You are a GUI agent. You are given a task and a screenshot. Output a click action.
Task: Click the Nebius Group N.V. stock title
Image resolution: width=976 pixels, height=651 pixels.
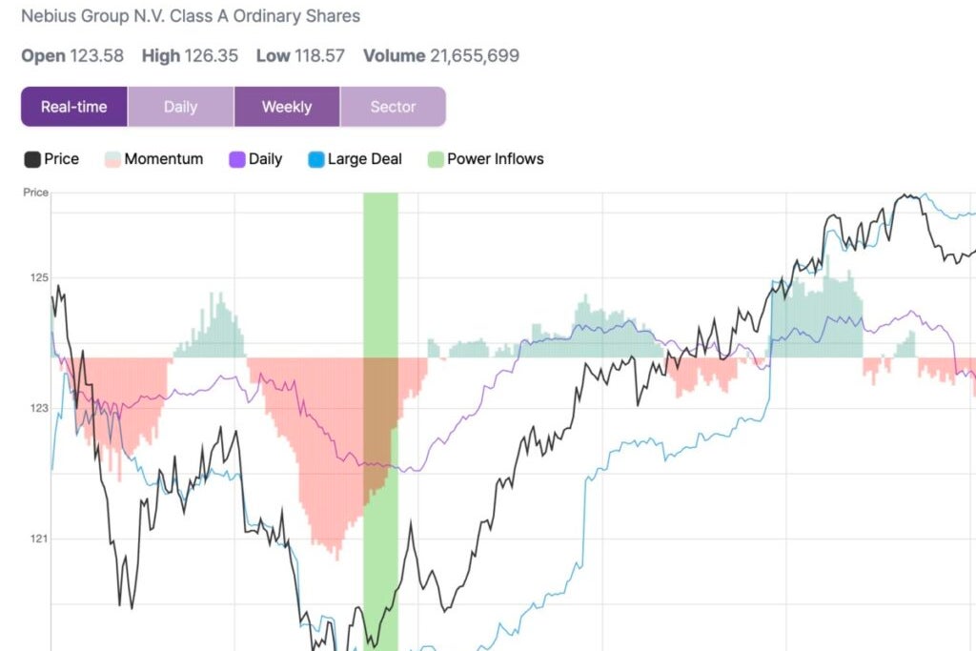click(191, 16)
